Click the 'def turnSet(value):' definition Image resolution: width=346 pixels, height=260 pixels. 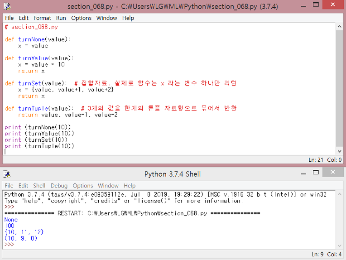pos(36,83)
